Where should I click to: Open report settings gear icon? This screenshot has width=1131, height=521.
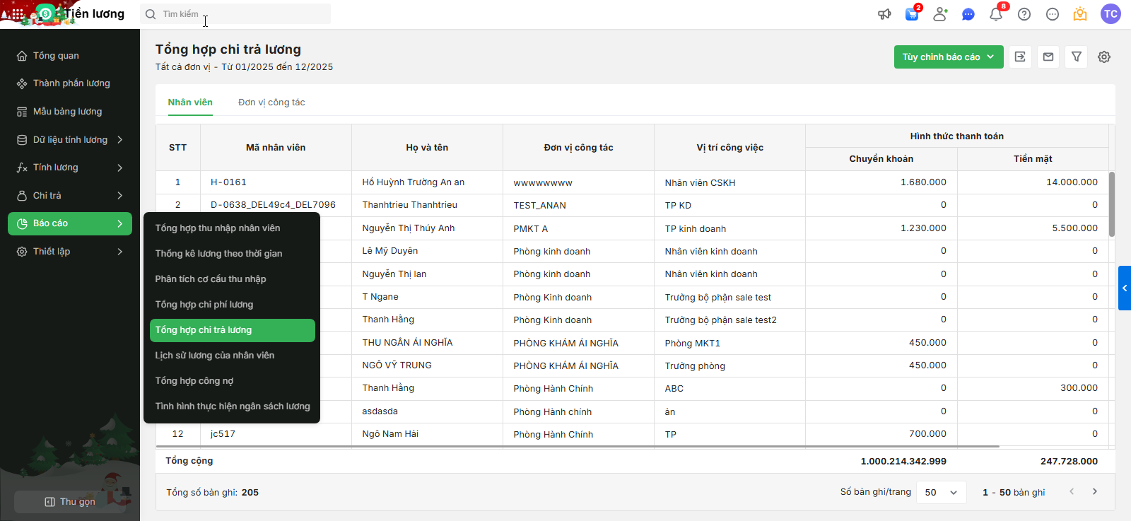(1104, 57)
